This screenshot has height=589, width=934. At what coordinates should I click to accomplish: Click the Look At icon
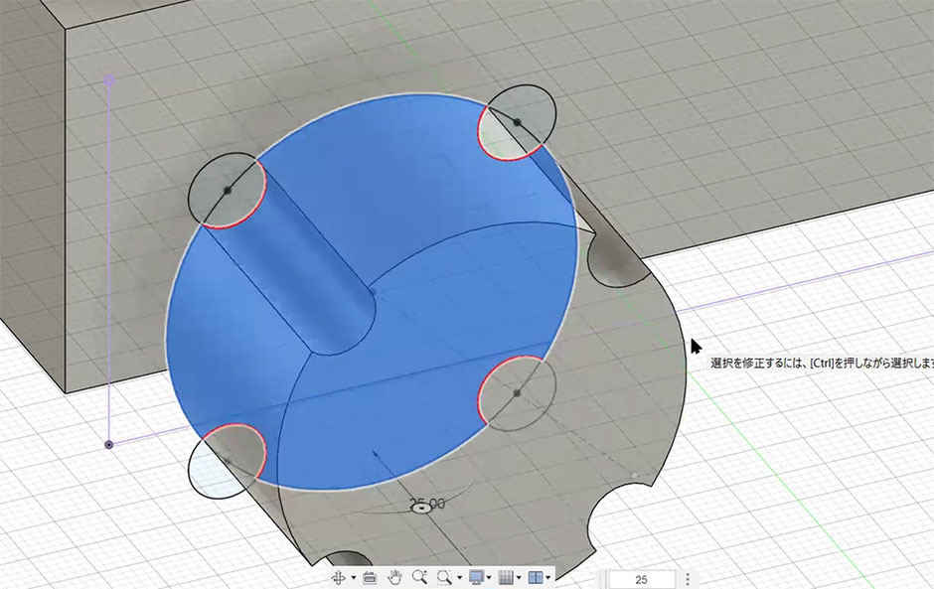point(370,577)
